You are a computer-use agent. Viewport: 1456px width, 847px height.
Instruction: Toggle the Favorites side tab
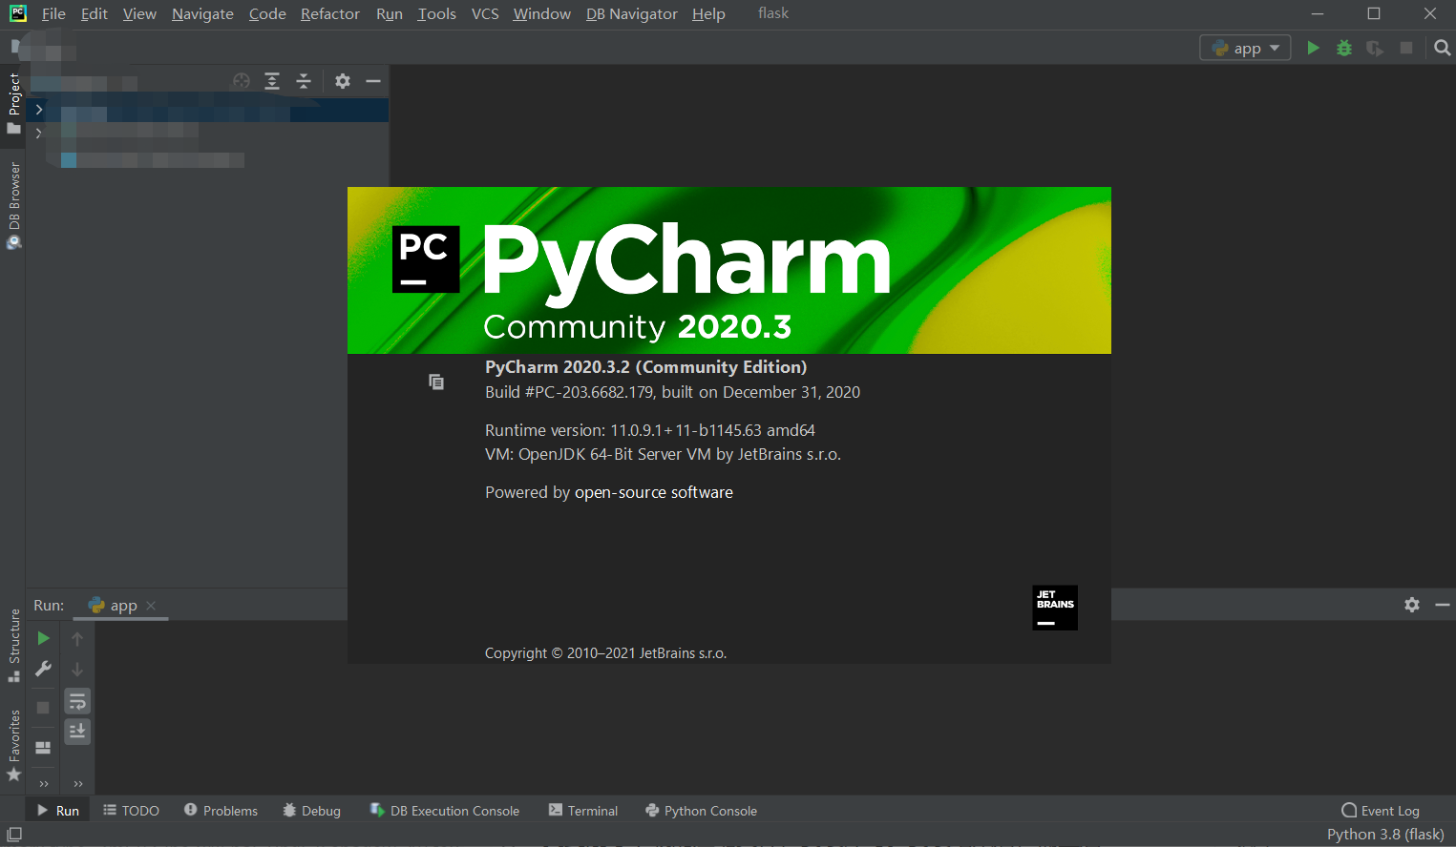13,745
